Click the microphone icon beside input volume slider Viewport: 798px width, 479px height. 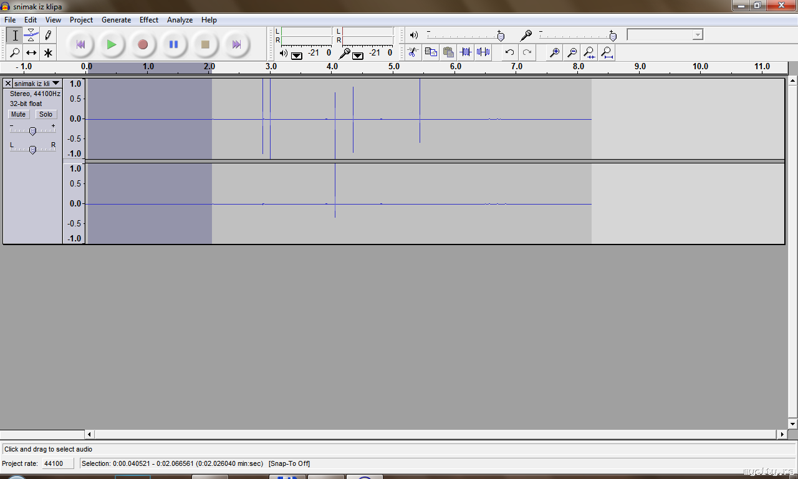526,36
